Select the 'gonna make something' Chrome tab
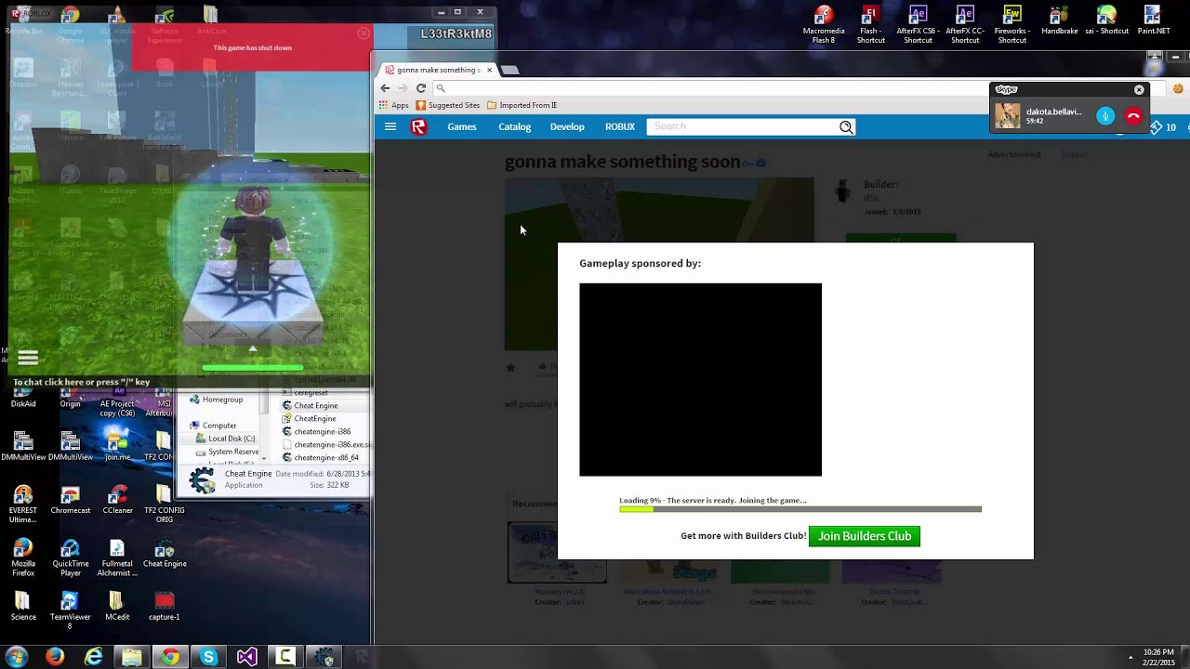The width and height of the screenshot is (1190, 669). point(437,70)
